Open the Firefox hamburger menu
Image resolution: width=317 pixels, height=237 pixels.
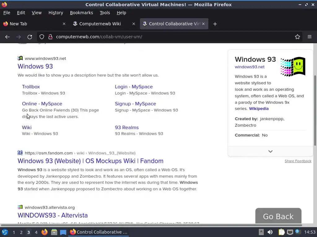pos(309,37)
